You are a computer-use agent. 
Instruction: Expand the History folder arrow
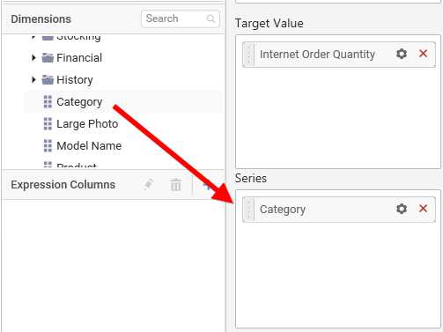point(33,79)
